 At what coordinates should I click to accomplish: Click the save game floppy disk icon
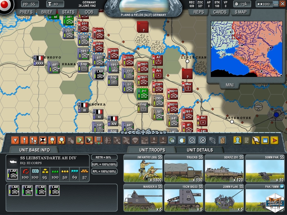coord(265,140)
